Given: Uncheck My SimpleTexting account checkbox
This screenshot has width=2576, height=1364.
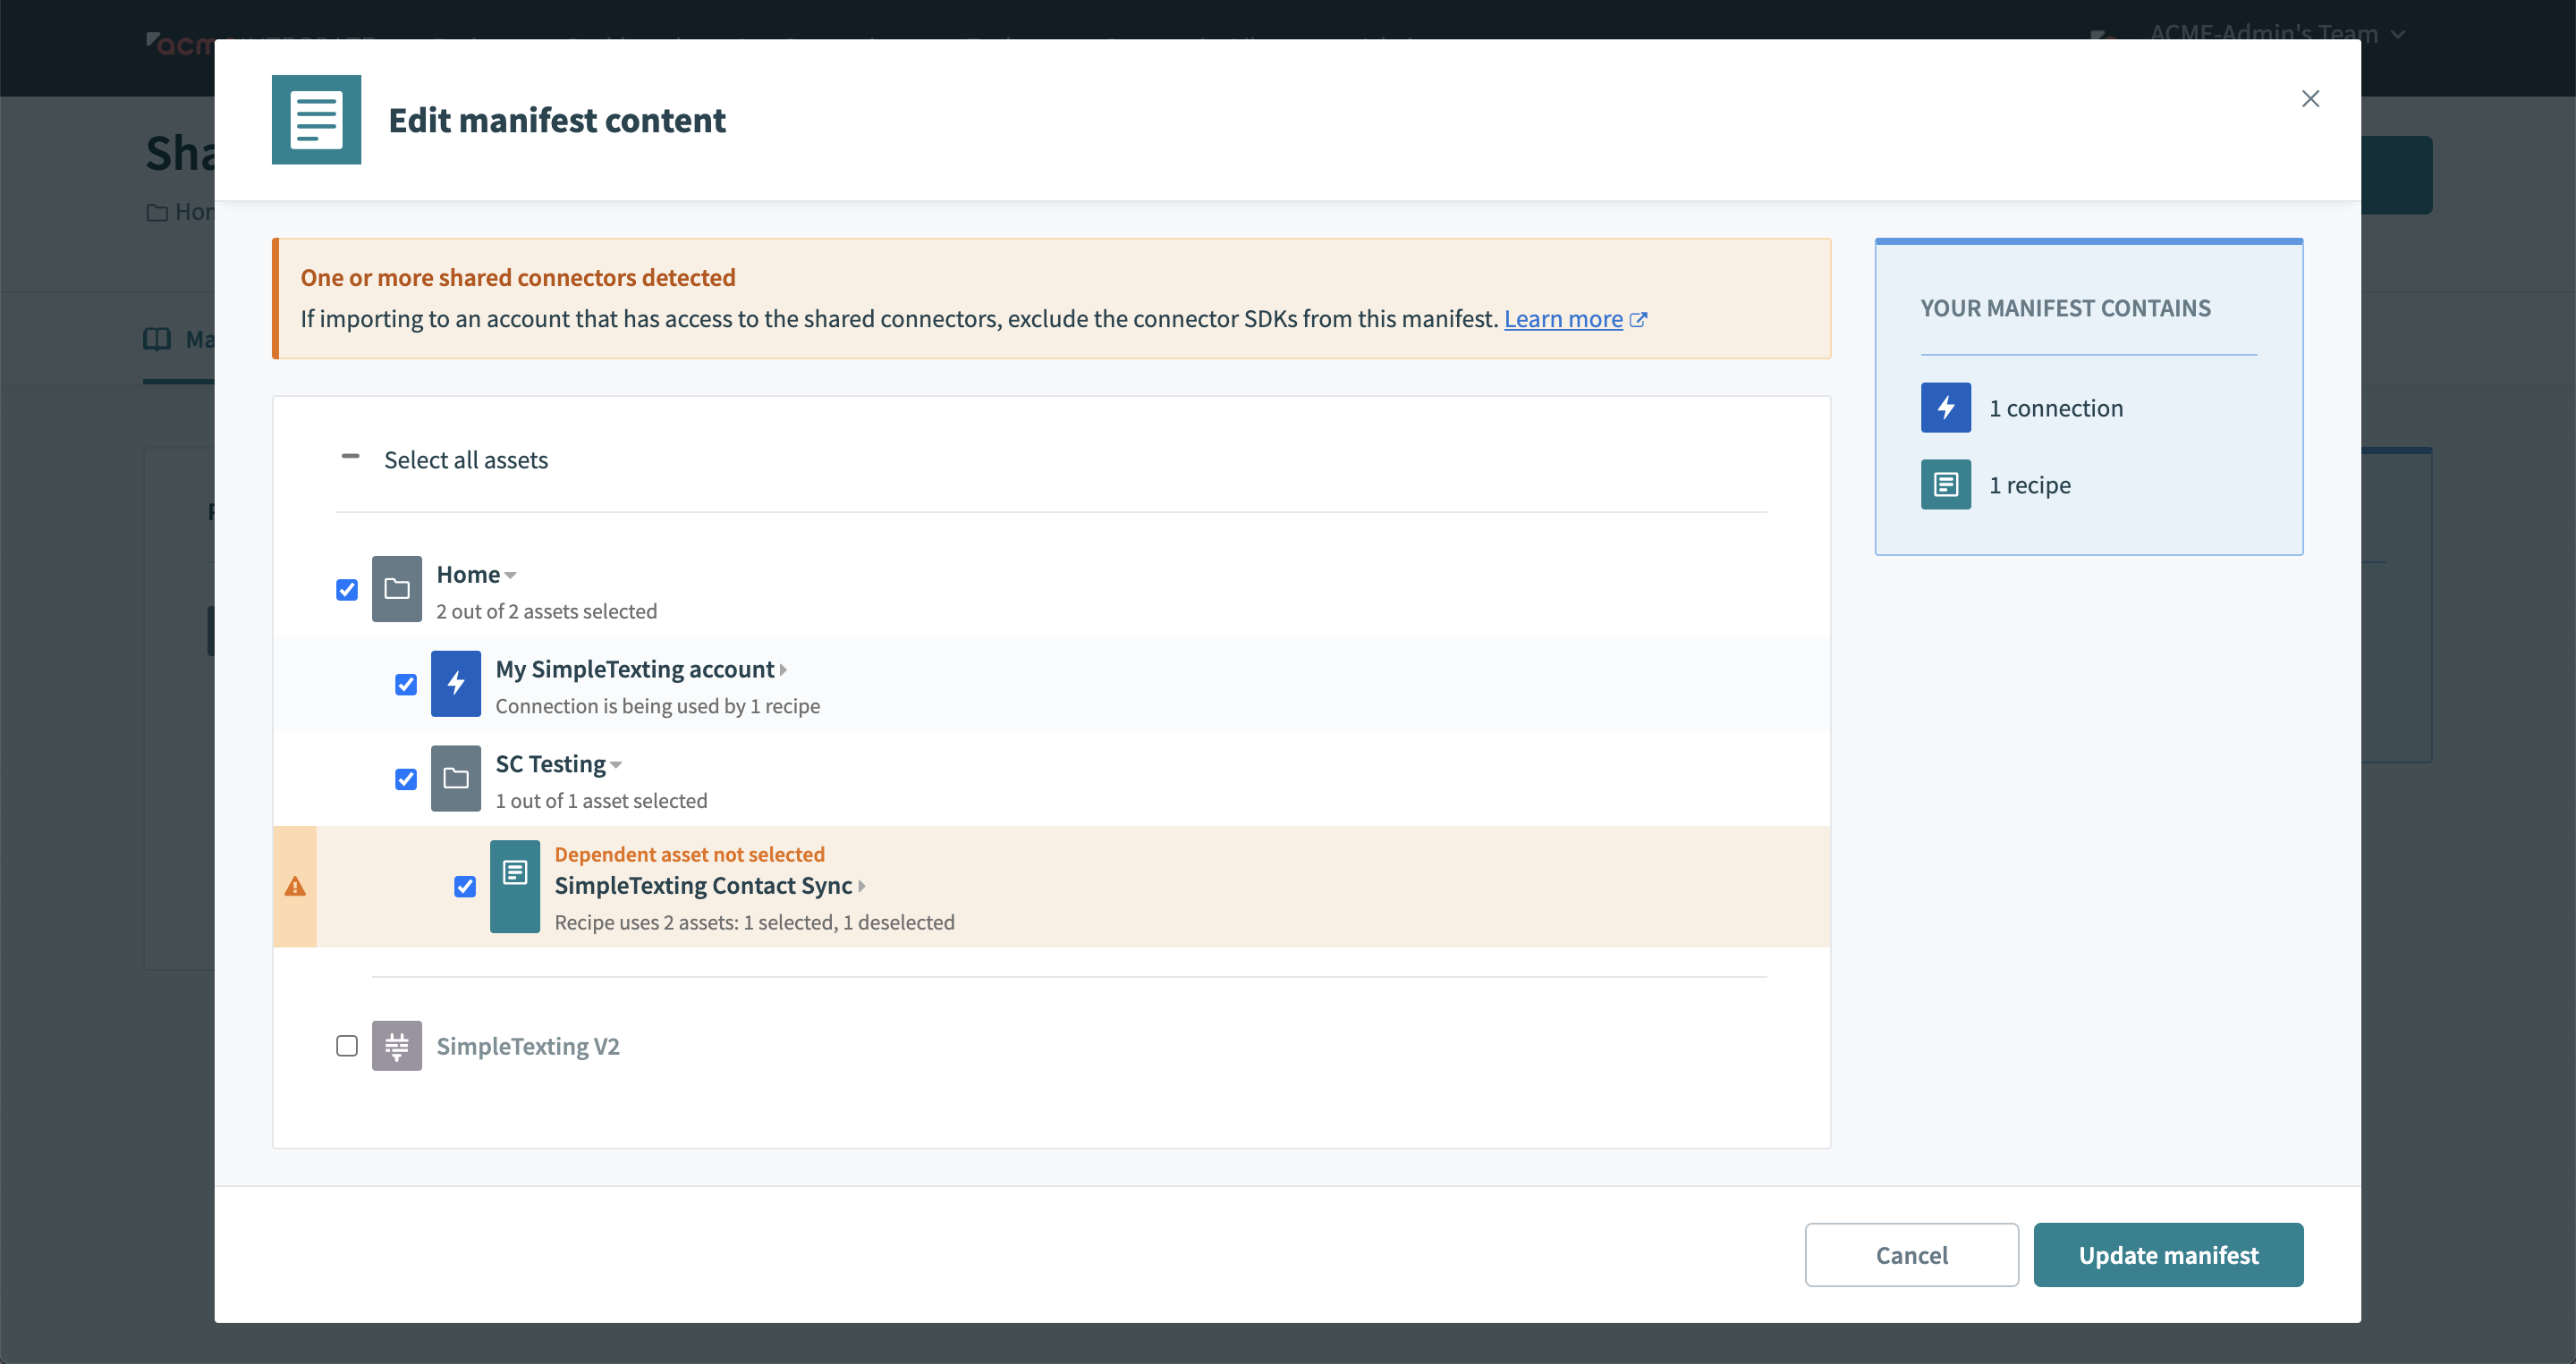Looking at the screenshot, I should [406, 685].
